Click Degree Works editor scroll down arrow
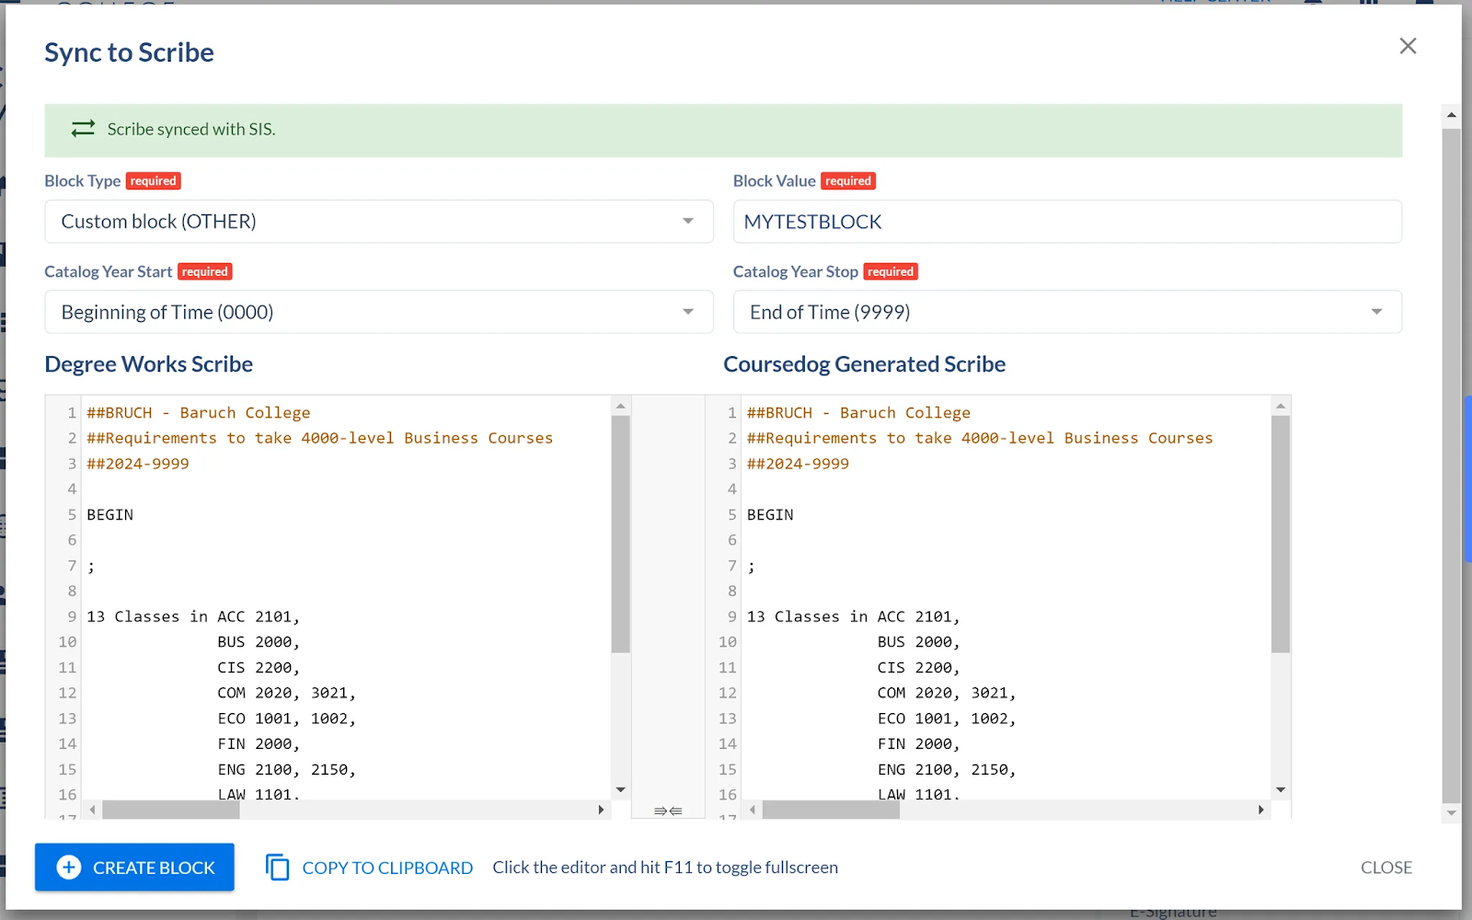Screen dimensions: 1472x920 coord(621,789)
